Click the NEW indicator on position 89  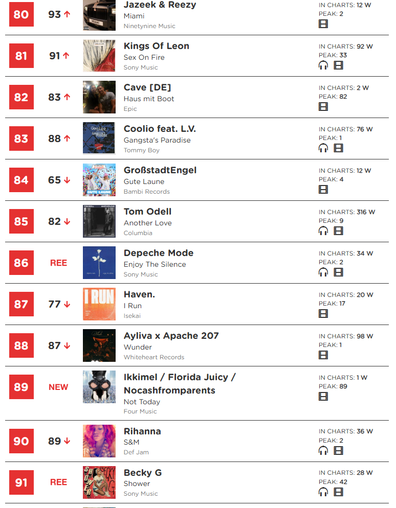click(58, 387)
